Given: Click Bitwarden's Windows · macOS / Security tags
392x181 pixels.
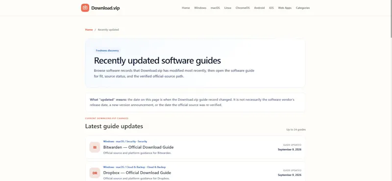Looking at the screenshot, I should click(x=125, y=141).
